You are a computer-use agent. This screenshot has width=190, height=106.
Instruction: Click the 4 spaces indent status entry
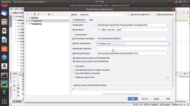154,105
